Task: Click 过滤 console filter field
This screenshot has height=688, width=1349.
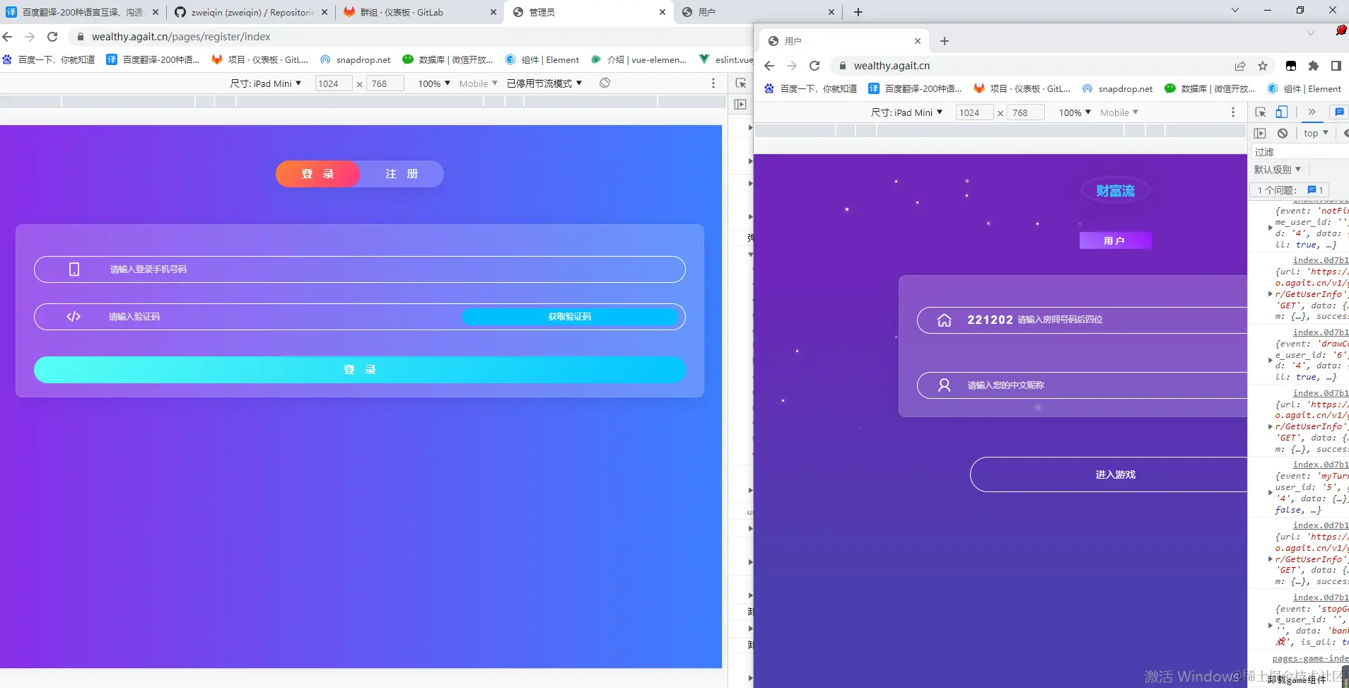Action: 1300,152
